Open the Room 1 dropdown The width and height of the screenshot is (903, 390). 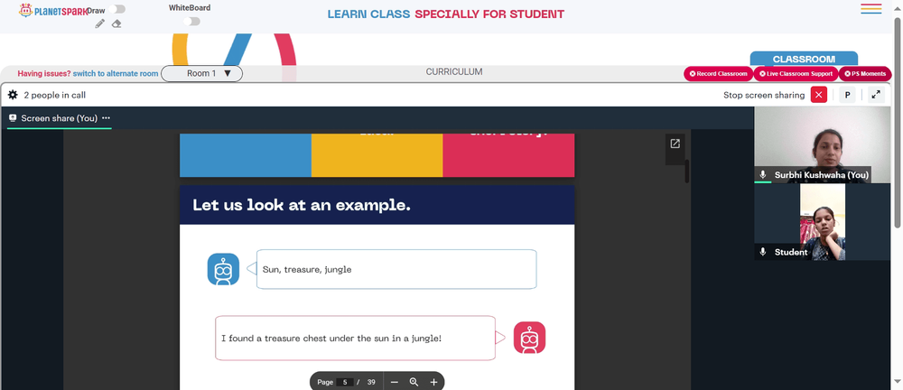point(201,74)
